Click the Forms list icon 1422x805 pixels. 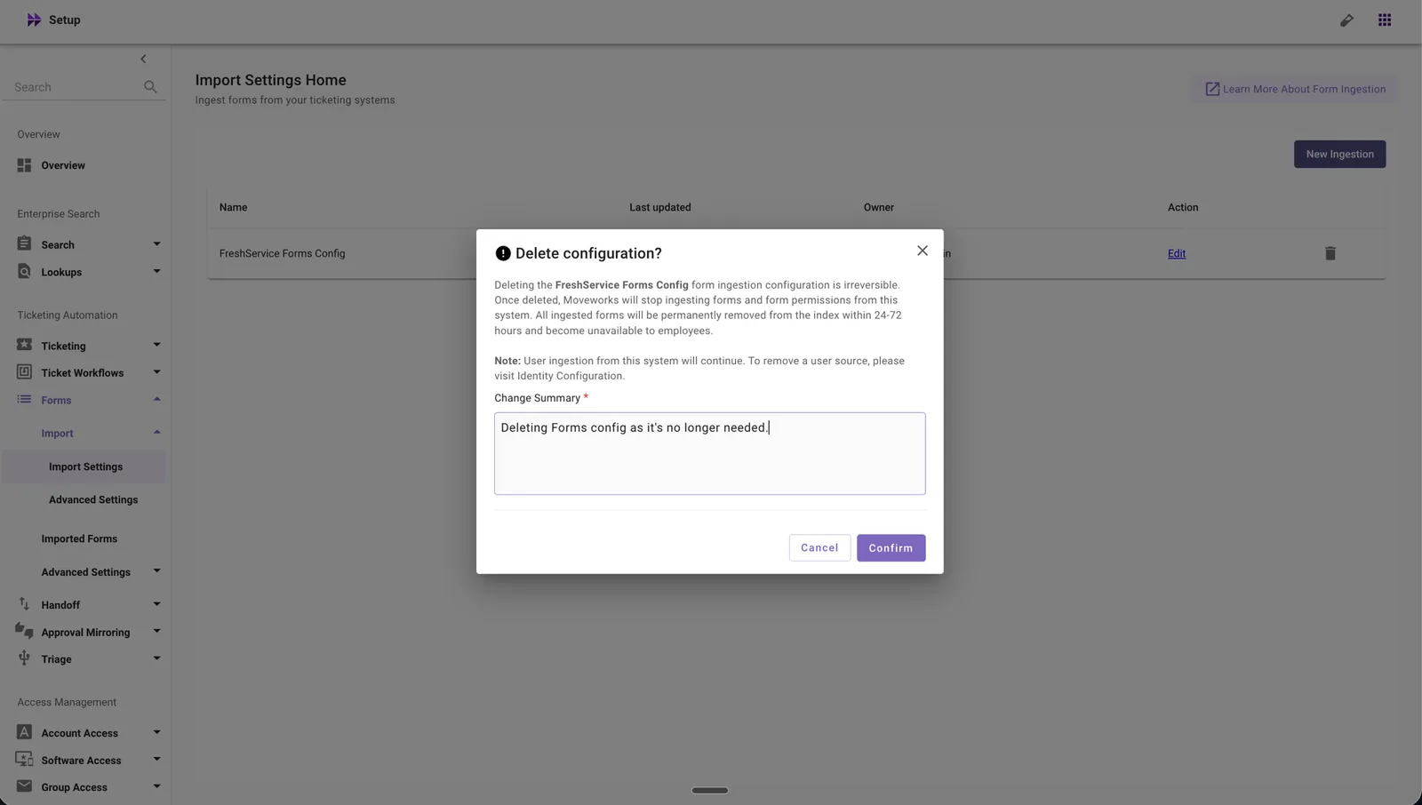[24, 400]
